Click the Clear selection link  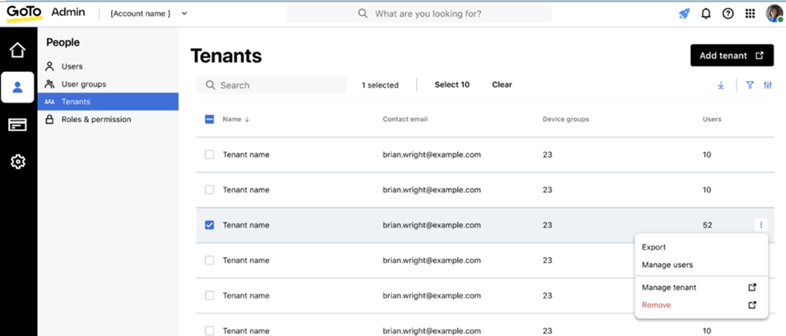tap(502, 85)
